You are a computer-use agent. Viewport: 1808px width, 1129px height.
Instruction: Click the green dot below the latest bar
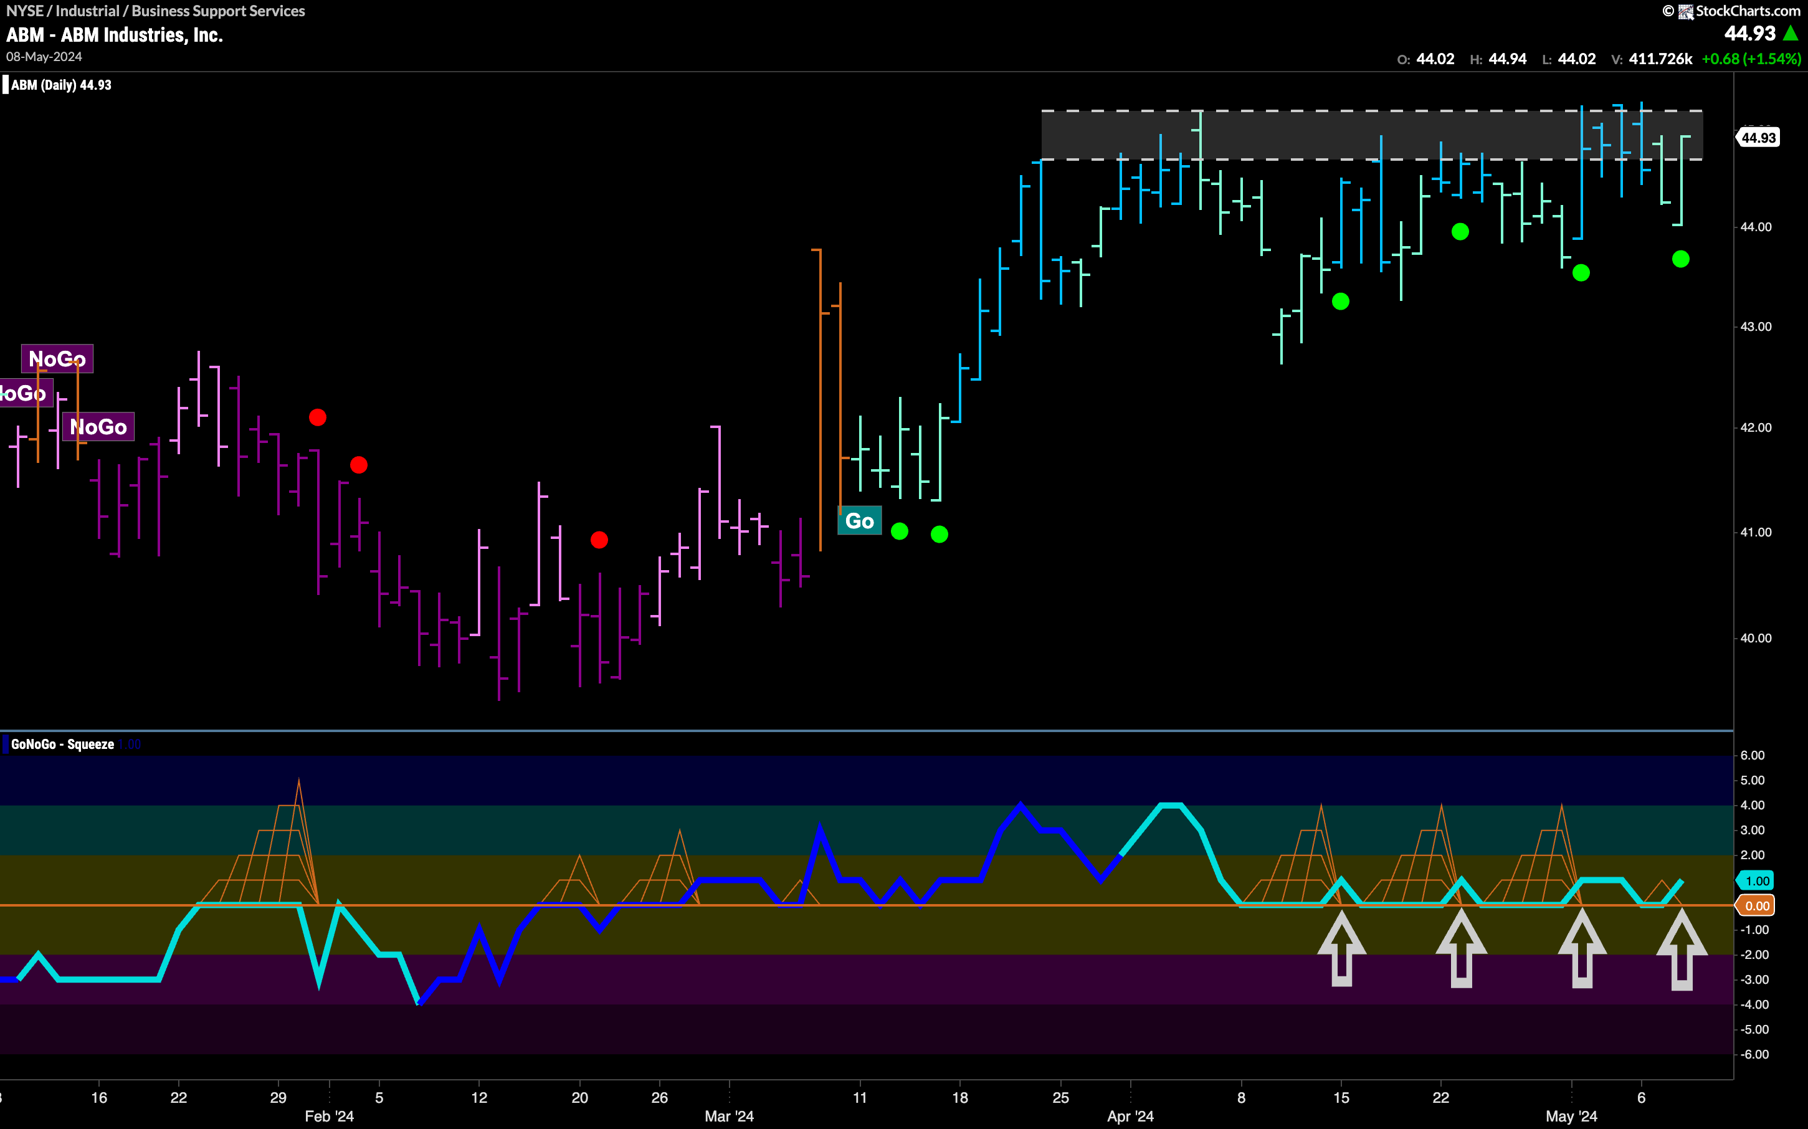click(1680, 259)
